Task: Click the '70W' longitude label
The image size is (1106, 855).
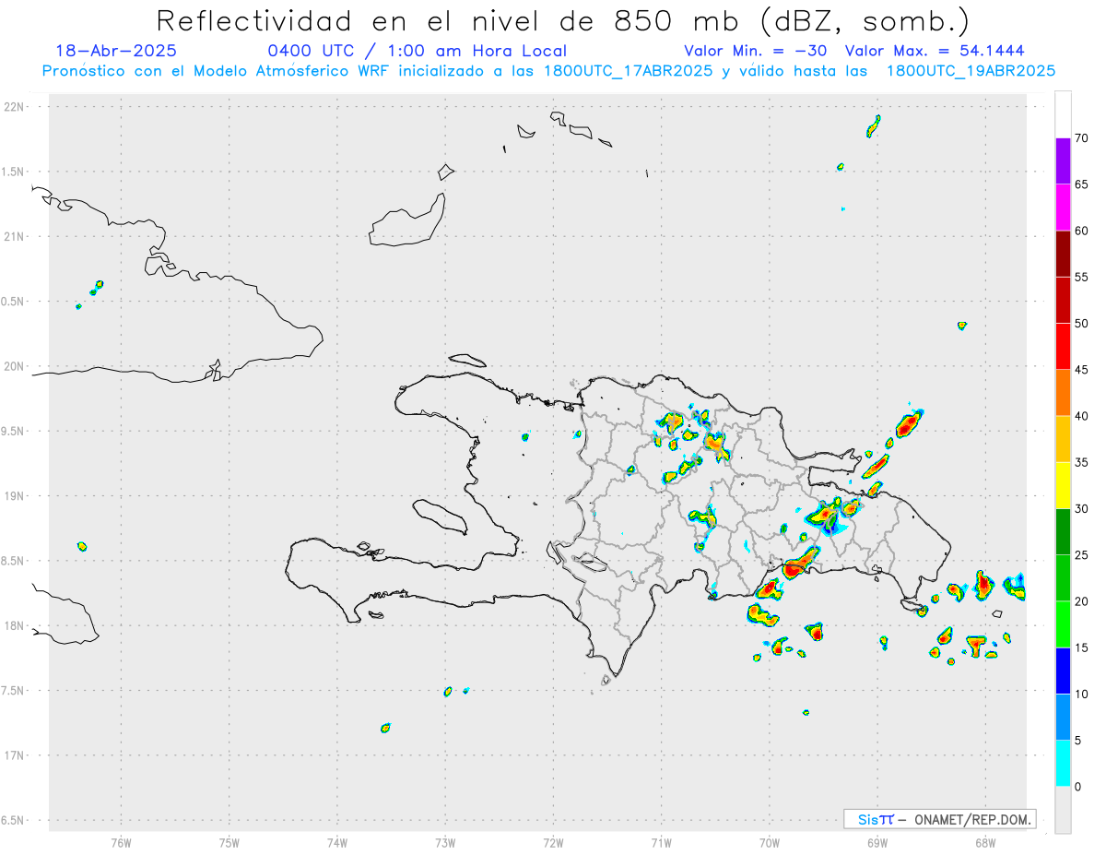Action: 769,842
